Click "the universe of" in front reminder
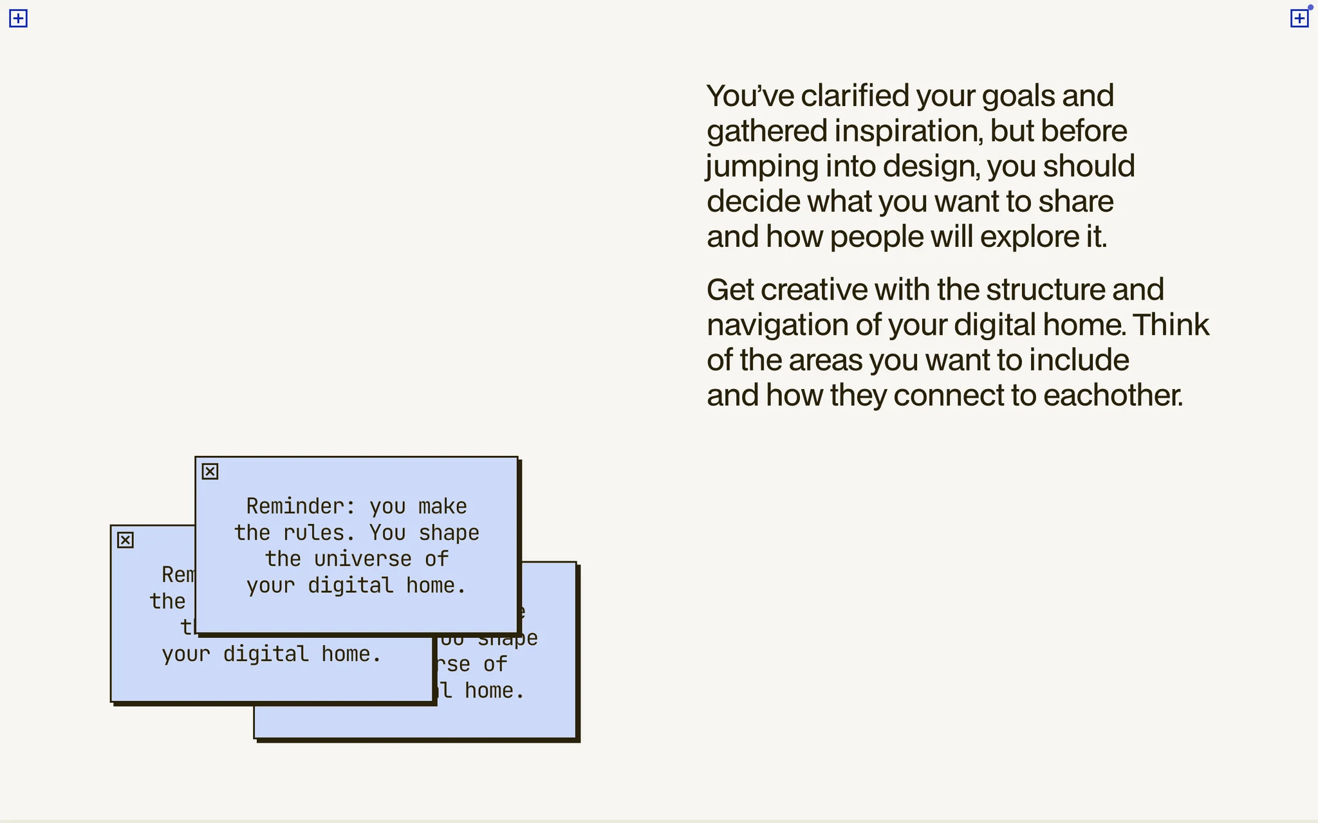 356,559
